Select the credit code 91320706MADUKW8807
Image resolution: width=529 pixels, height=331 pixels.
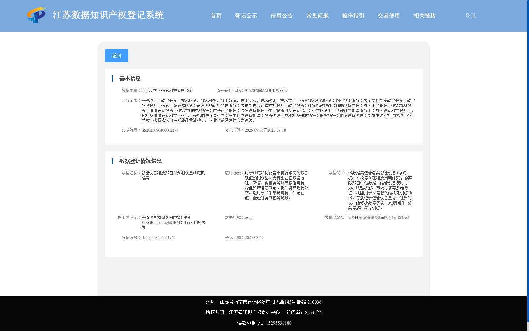pos(266,91)
